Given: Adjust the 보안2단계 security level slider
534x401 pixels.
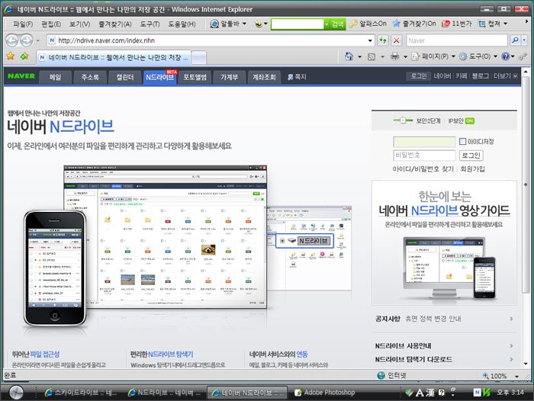Looking at the screenshot, I should (x=403, y=120).
